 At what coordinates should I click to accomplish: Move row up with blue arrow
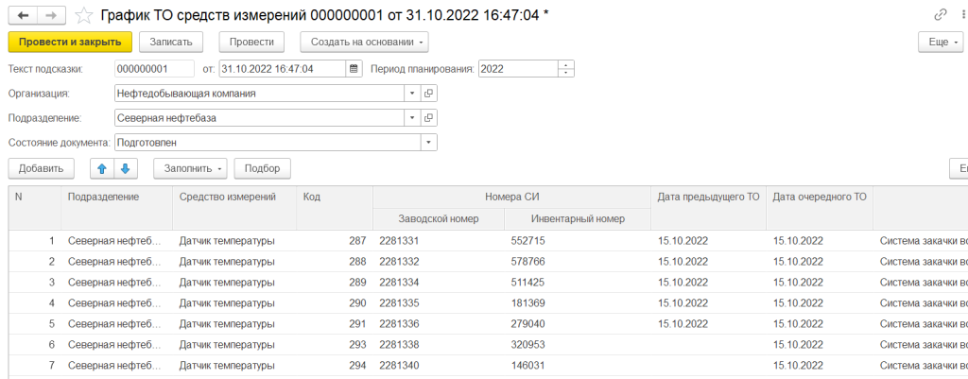tap(102, 168)
